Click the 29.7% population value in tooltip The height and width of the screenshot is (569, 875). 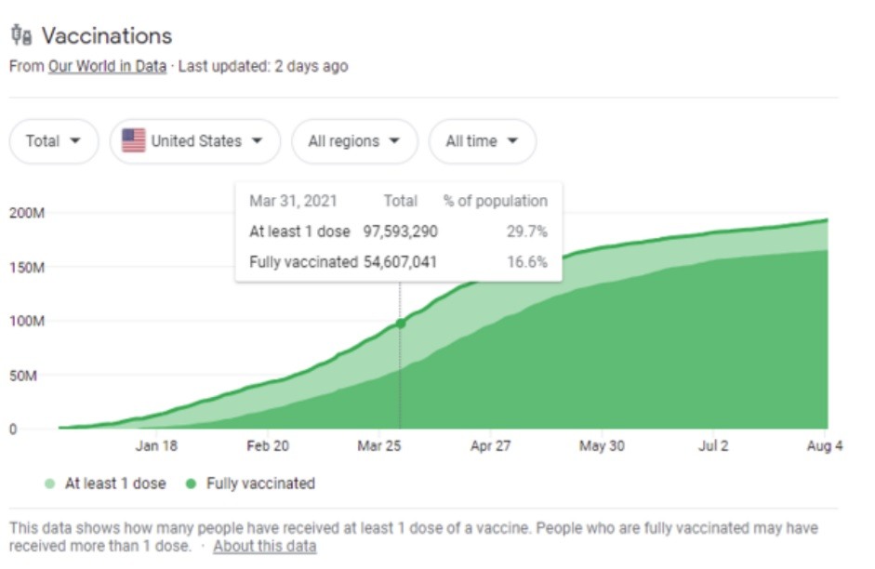coord(527,232)
